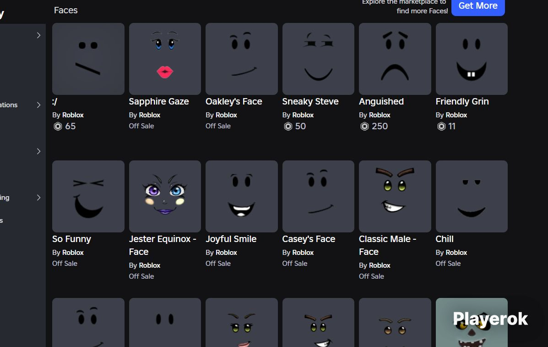Select the Casey's Face thumbnail

pyautogui.click(x=318, y=196)
